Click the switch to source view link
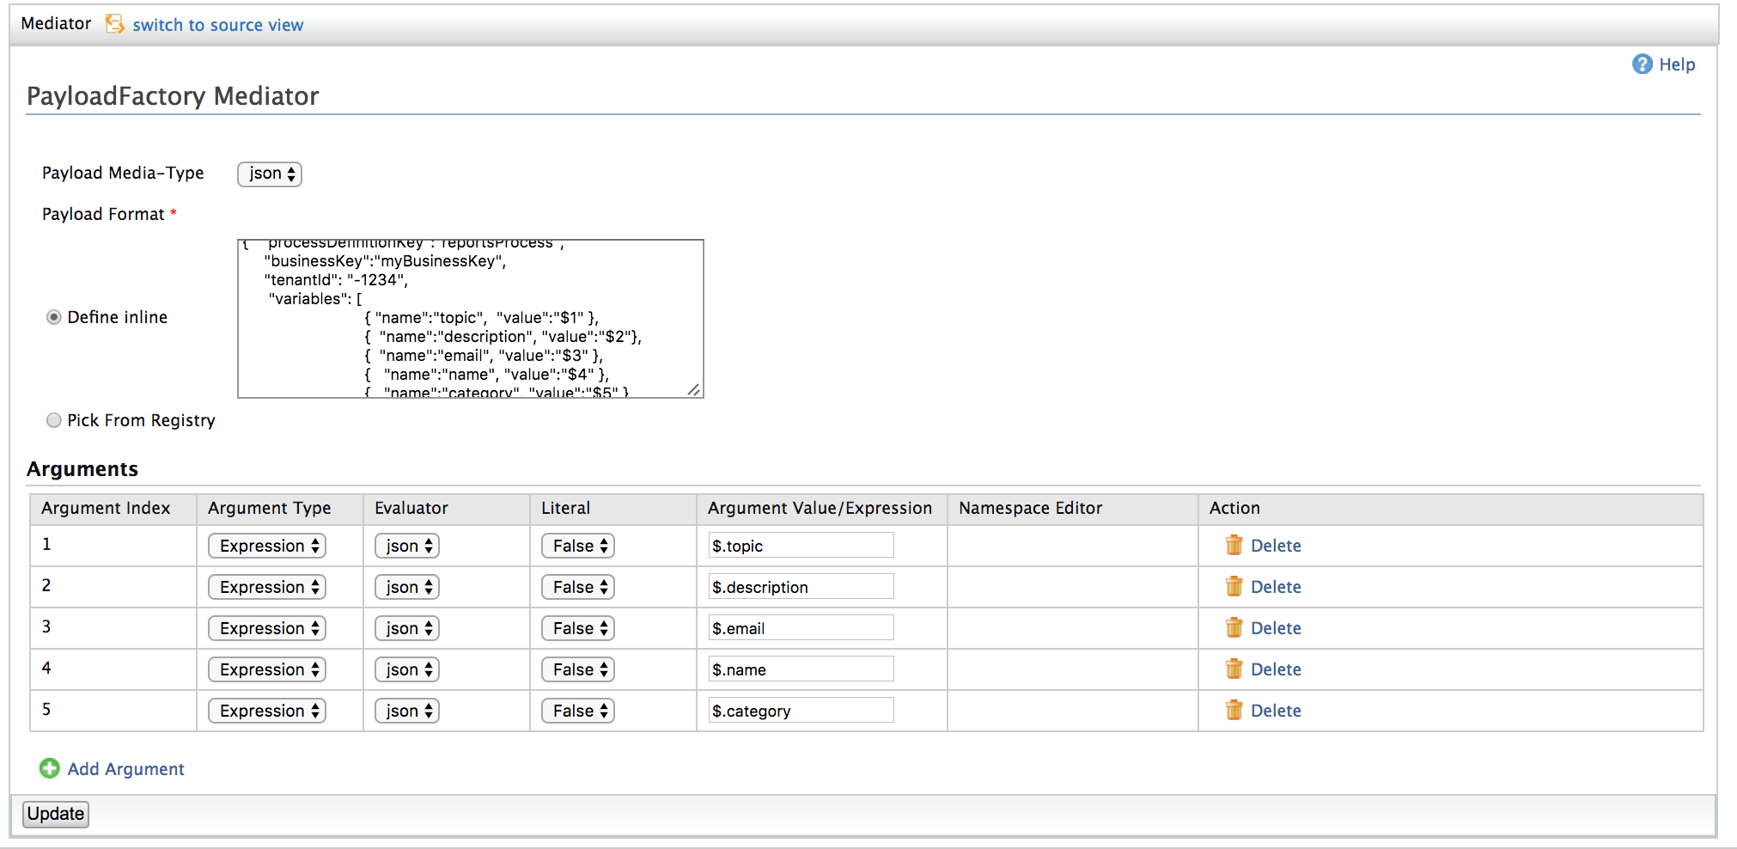The image size is (1737, 849). [x=217, y=25]
